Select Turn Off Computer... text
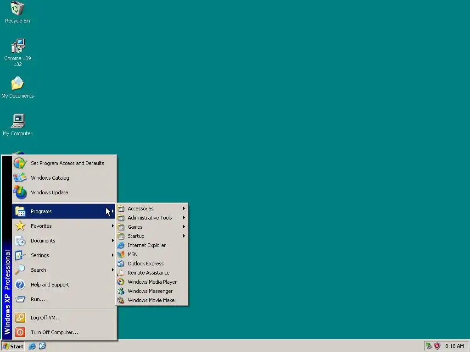 pos(54,332)
